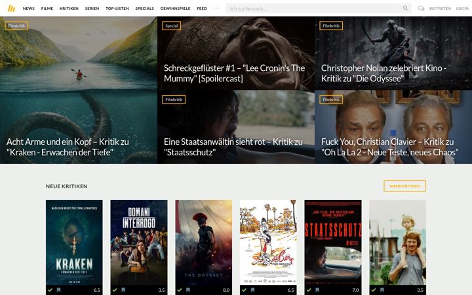Screen dimensions: 472x295
Task: Click Filmkritik tag on Staatsschutz article
Action: (174, 100)
